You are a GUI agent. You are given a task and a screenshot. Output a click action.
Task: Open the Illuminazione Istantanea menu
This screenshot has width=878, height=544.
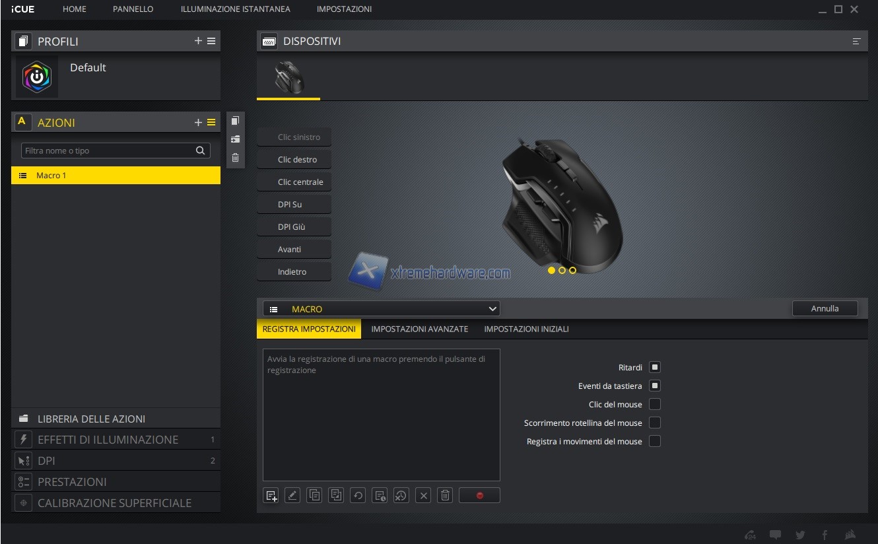[x=235, y=9]
